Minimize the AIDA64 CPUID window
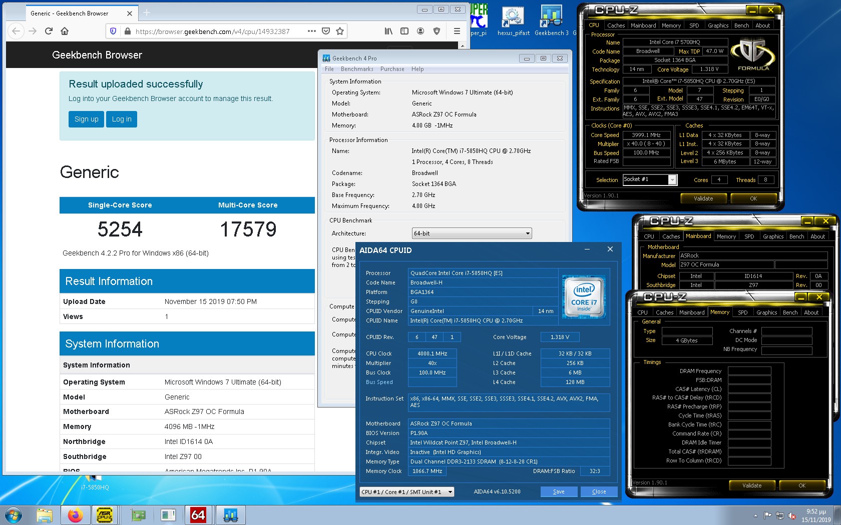Screen dimensions: 841x525 coord(587,249)
